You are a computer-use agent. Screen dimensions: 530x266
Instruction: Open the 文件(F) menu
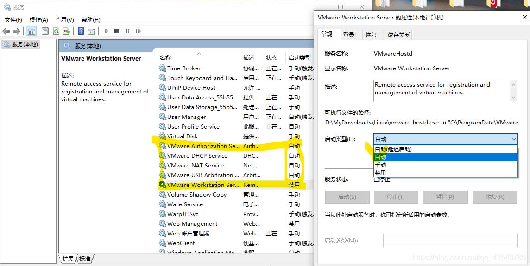click(13, 19)
